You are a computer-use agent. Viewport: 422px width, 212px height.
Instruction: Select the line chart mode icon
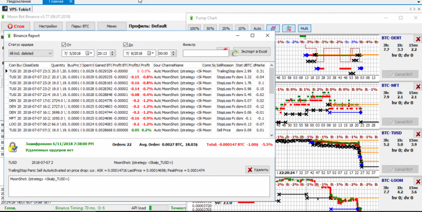(x=274, y=28)
